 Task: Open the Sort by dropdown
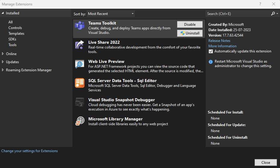[x=111, y=14]
